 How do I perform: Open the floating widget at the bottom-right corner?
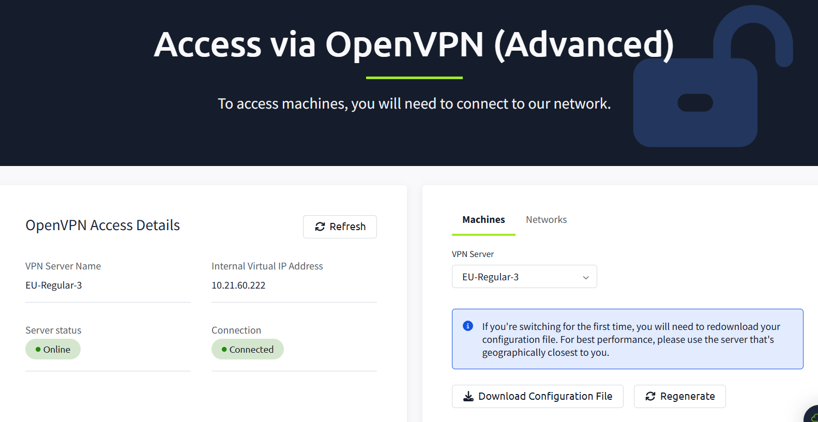point(812,415)
